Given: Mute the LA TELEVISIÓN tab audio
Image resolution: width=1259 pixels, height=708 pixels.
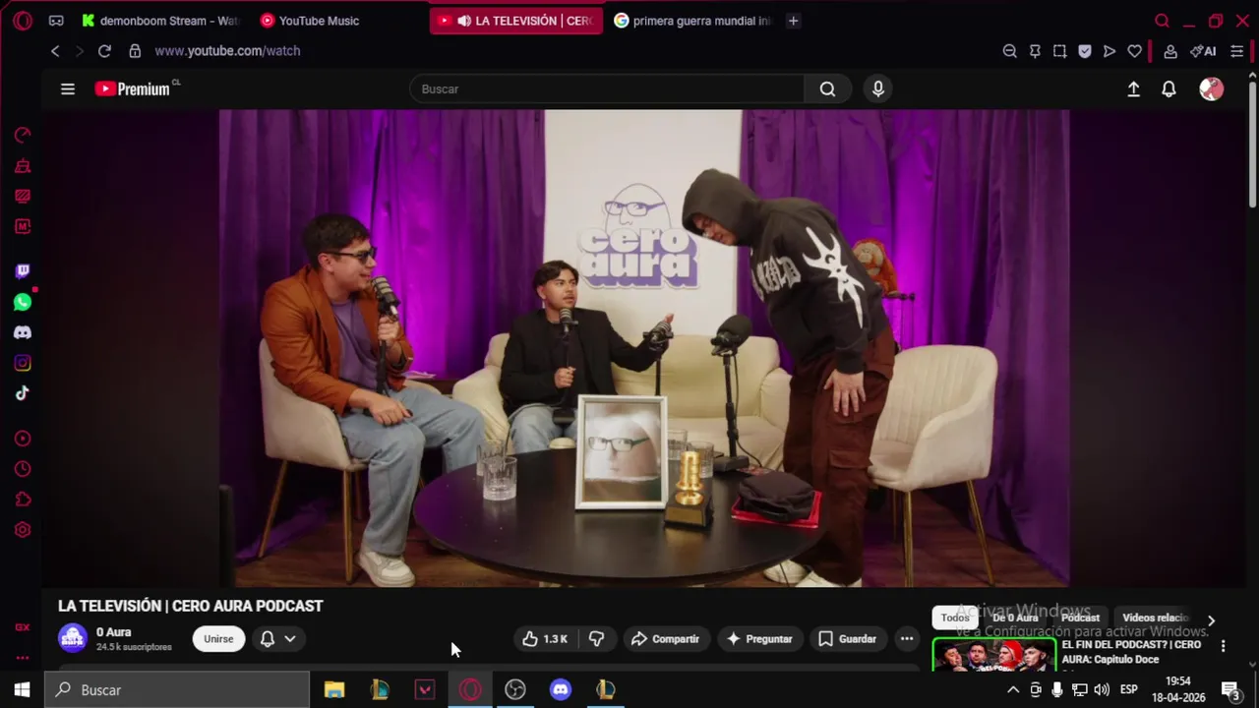Looking at the screenshot, I should (x=463, y=21).
